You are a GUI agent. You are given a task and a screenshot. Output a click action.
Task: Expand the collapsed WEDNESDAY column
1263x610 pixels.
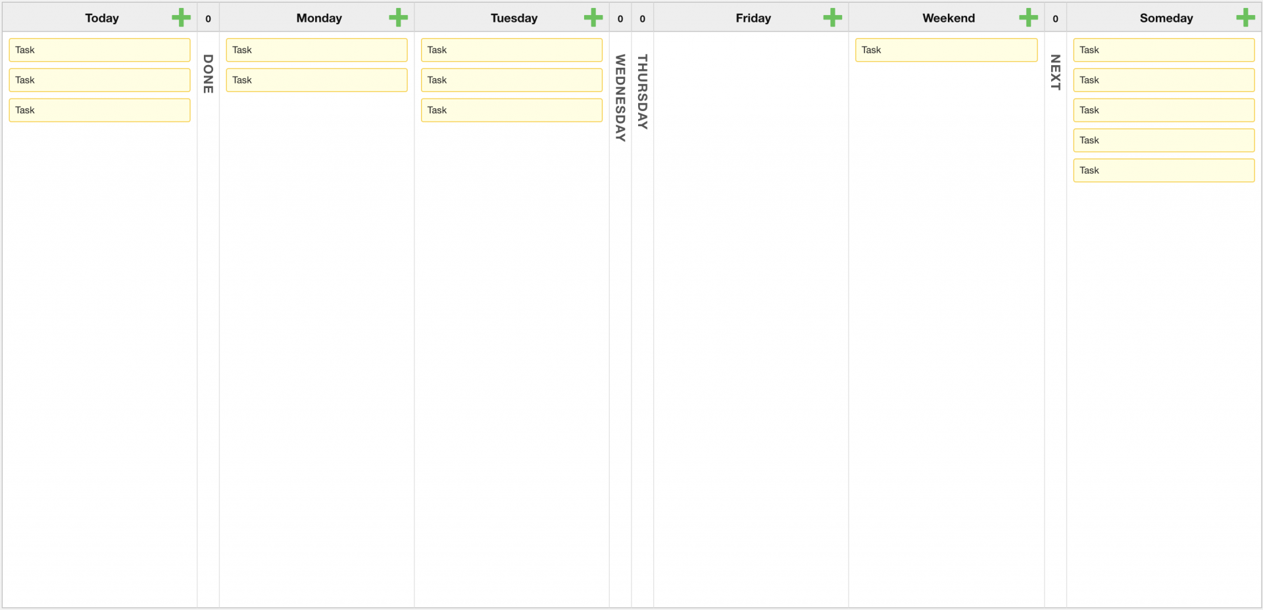coord(620,98)
